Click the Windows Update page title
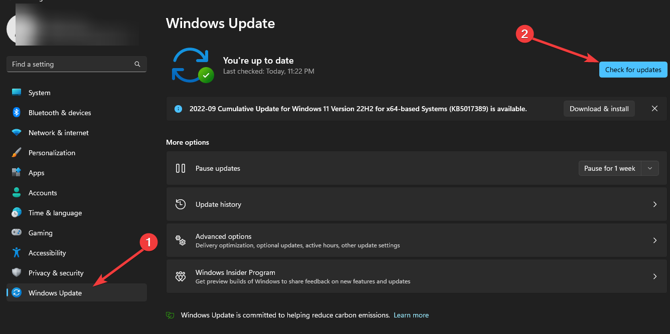Screen dimensions: 670x334 point(221,23)
